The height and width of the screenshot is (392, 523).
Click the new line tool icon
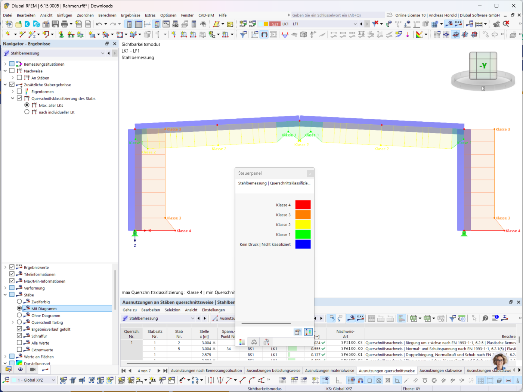pos(22,34)
